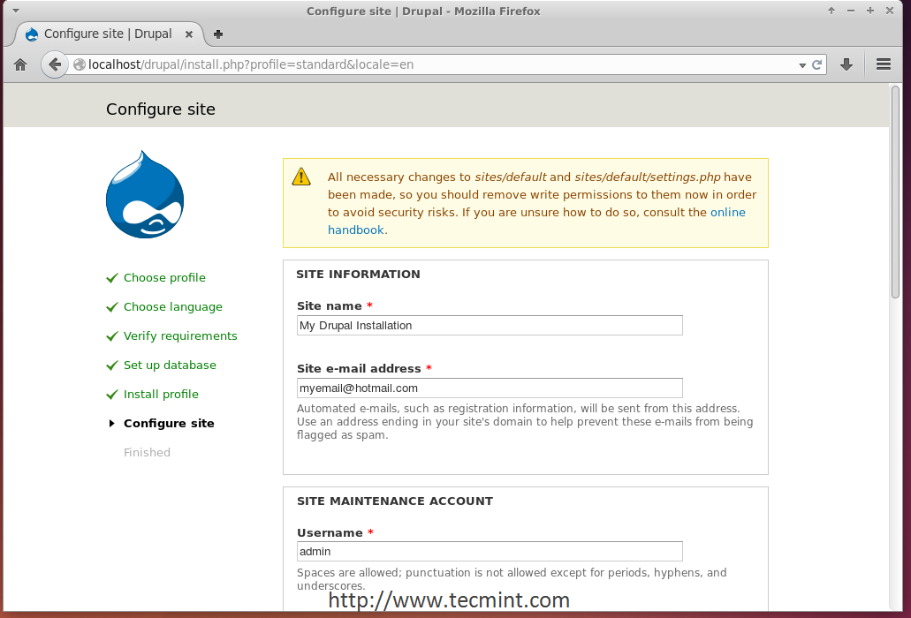Click the 'Choose language' step
Screen dimensions: 911x618
point(172,307)
